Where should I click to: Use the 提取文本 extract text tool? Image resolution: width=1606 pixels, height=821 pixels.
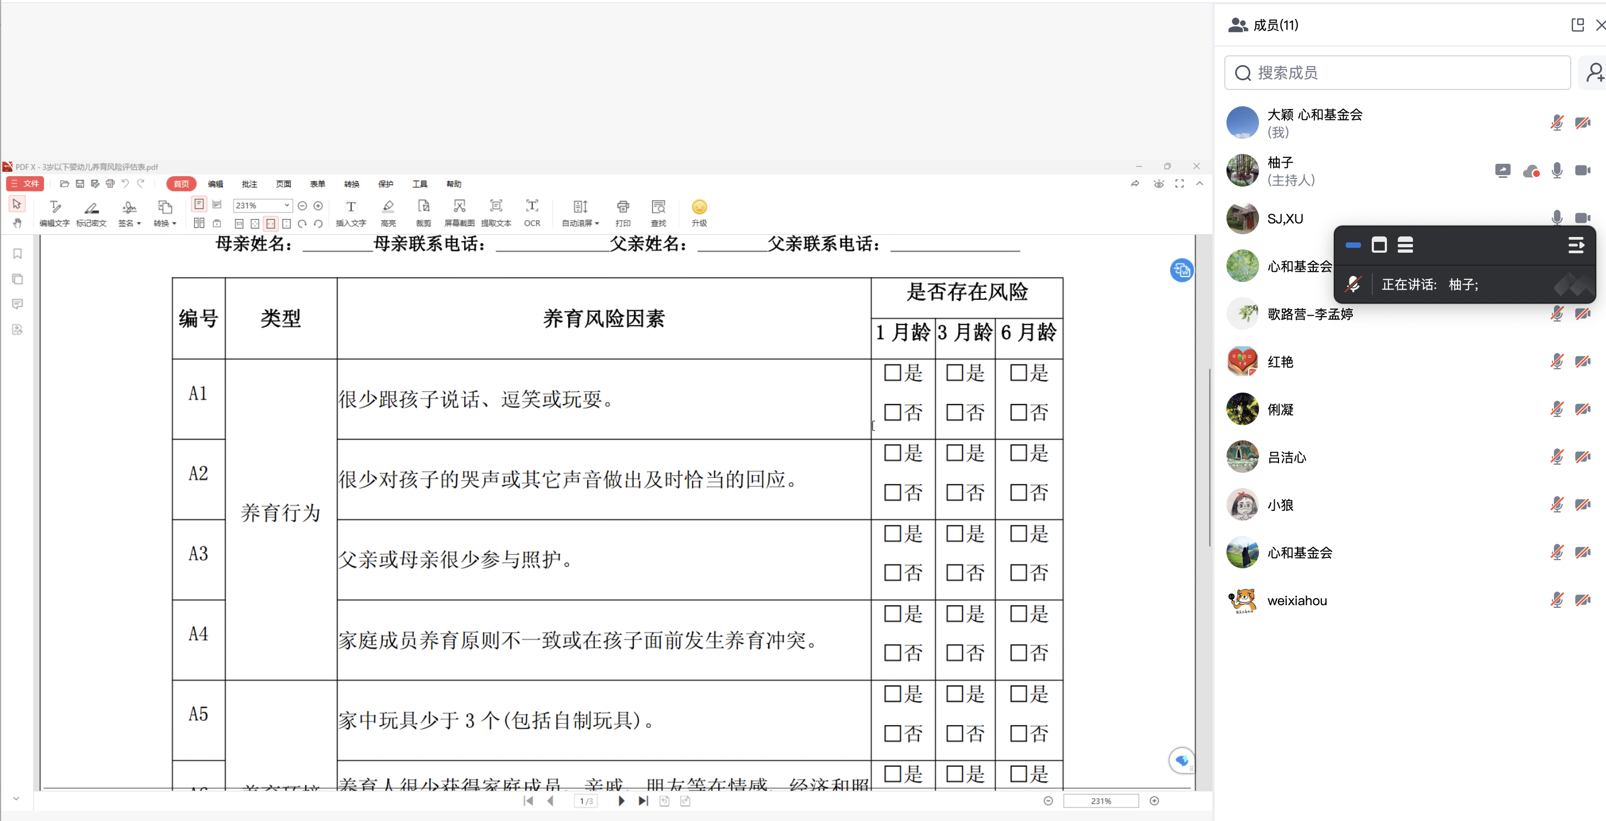click(x=496, y=213)
